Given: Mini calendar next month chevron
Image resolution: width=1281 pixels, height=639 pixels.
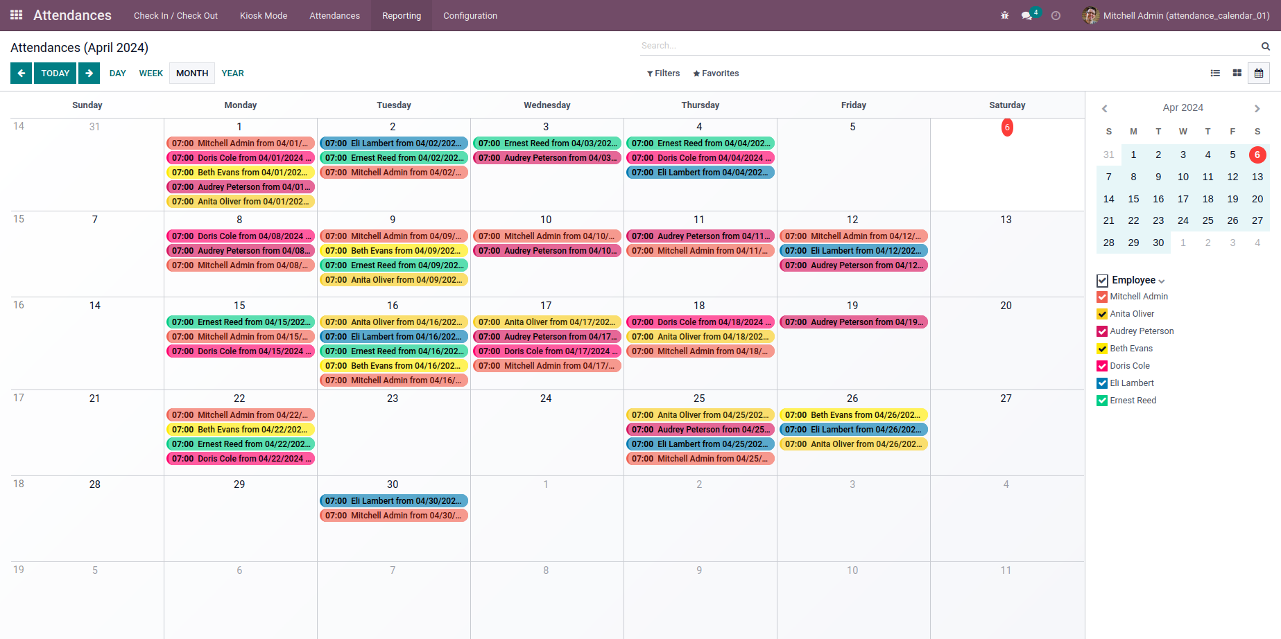Looking at the screenshot, I should coord(1257,108).
